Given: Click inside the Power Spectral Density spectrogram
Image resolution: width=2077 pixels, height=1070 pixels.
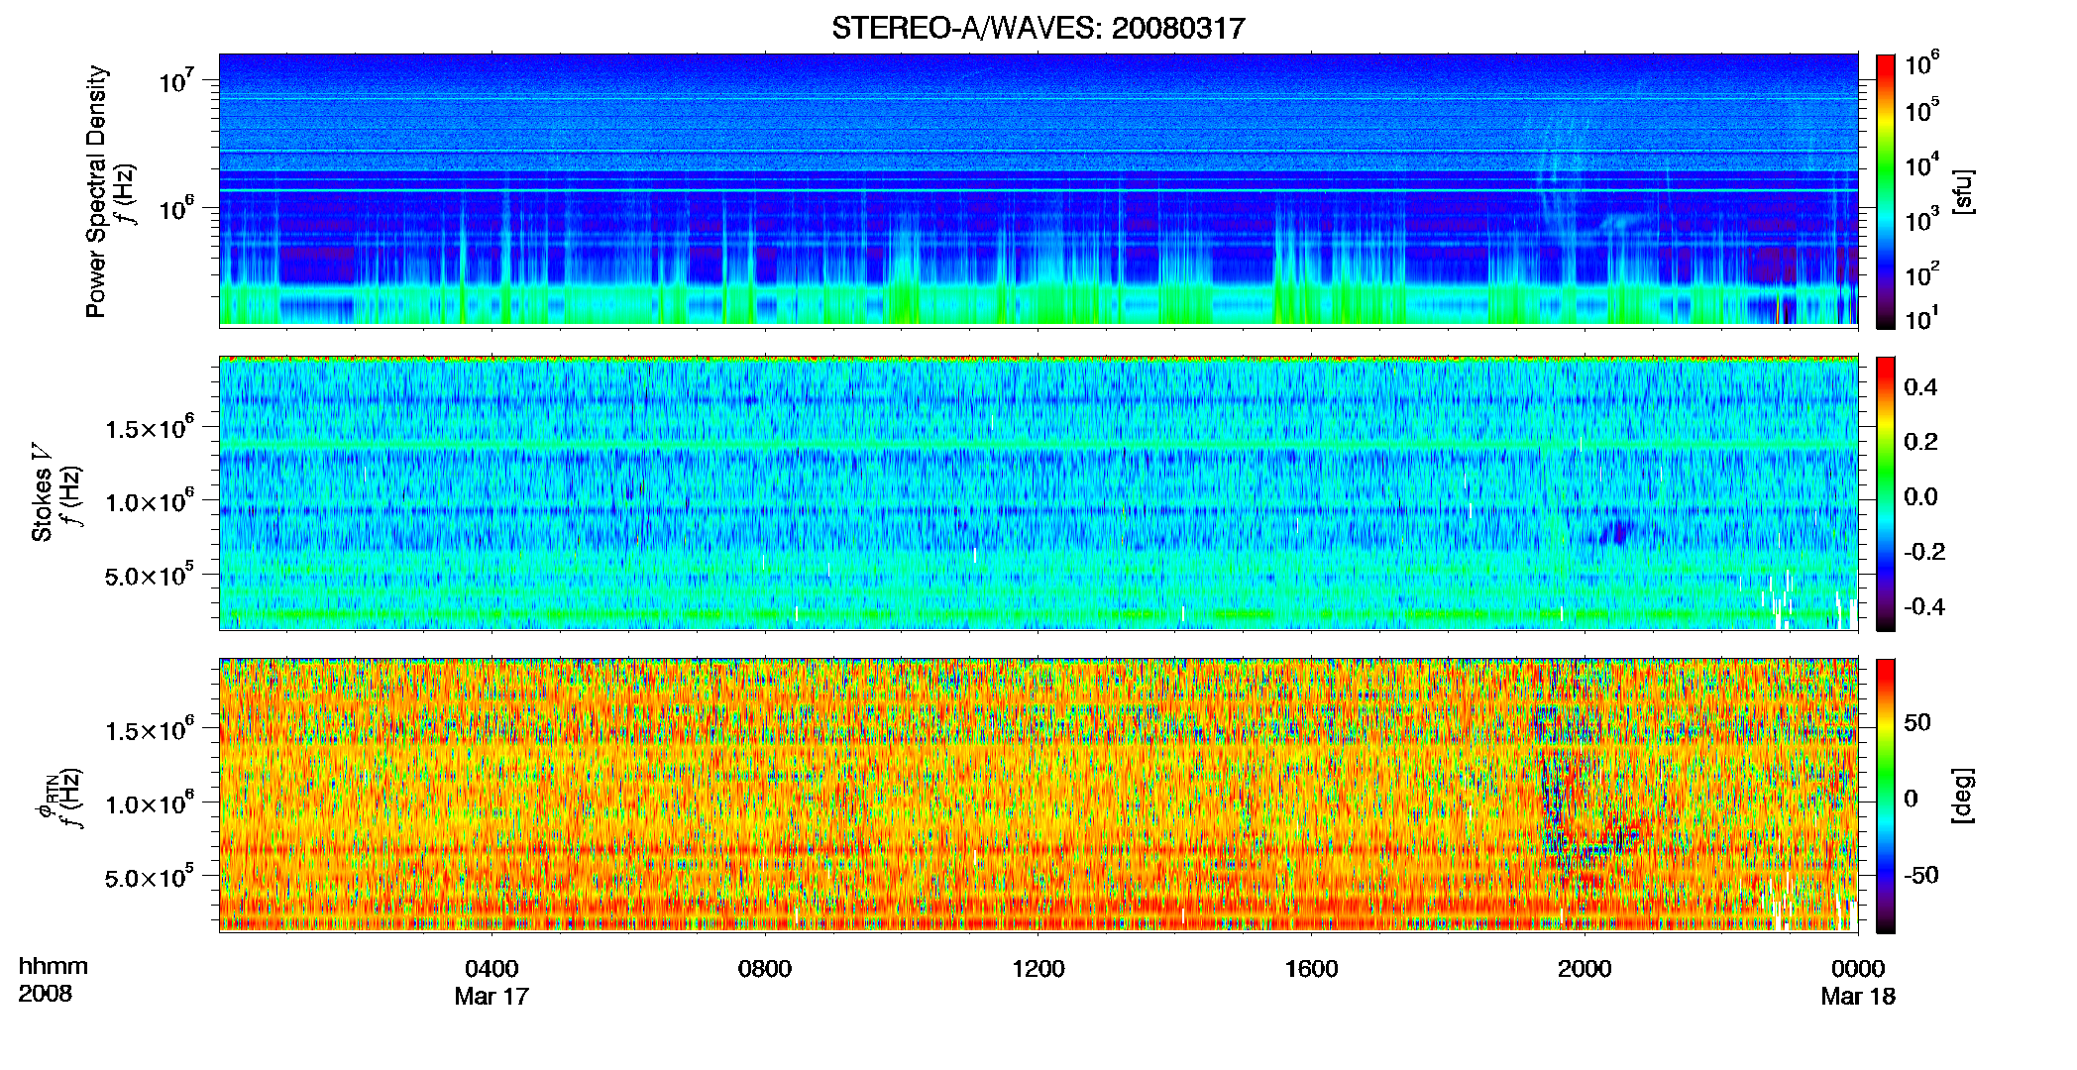Looking at the screenshot, I should 1038,190.
